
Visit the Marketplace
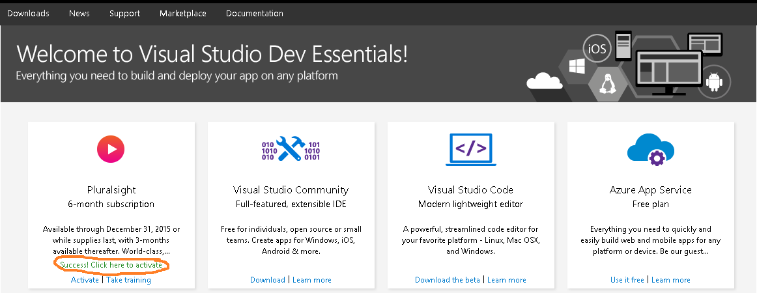pyautogui.click(x=183, y=14)
